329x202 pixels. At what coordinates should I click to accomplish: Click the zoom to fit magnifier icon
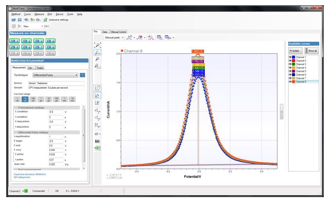click(x=97, y=45)
